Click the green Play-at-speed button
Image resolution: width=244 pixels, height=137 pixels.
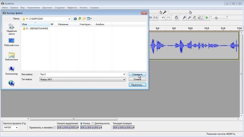tap(207, 18)
